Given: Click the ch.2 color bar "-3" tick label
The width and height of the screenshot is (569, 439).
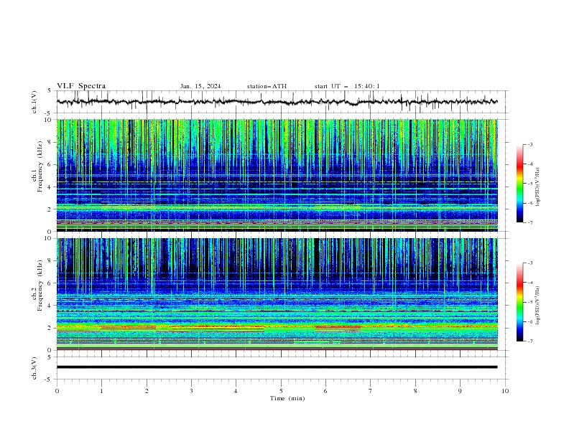Looking at the screenshot, I should [x=530, y=263].
